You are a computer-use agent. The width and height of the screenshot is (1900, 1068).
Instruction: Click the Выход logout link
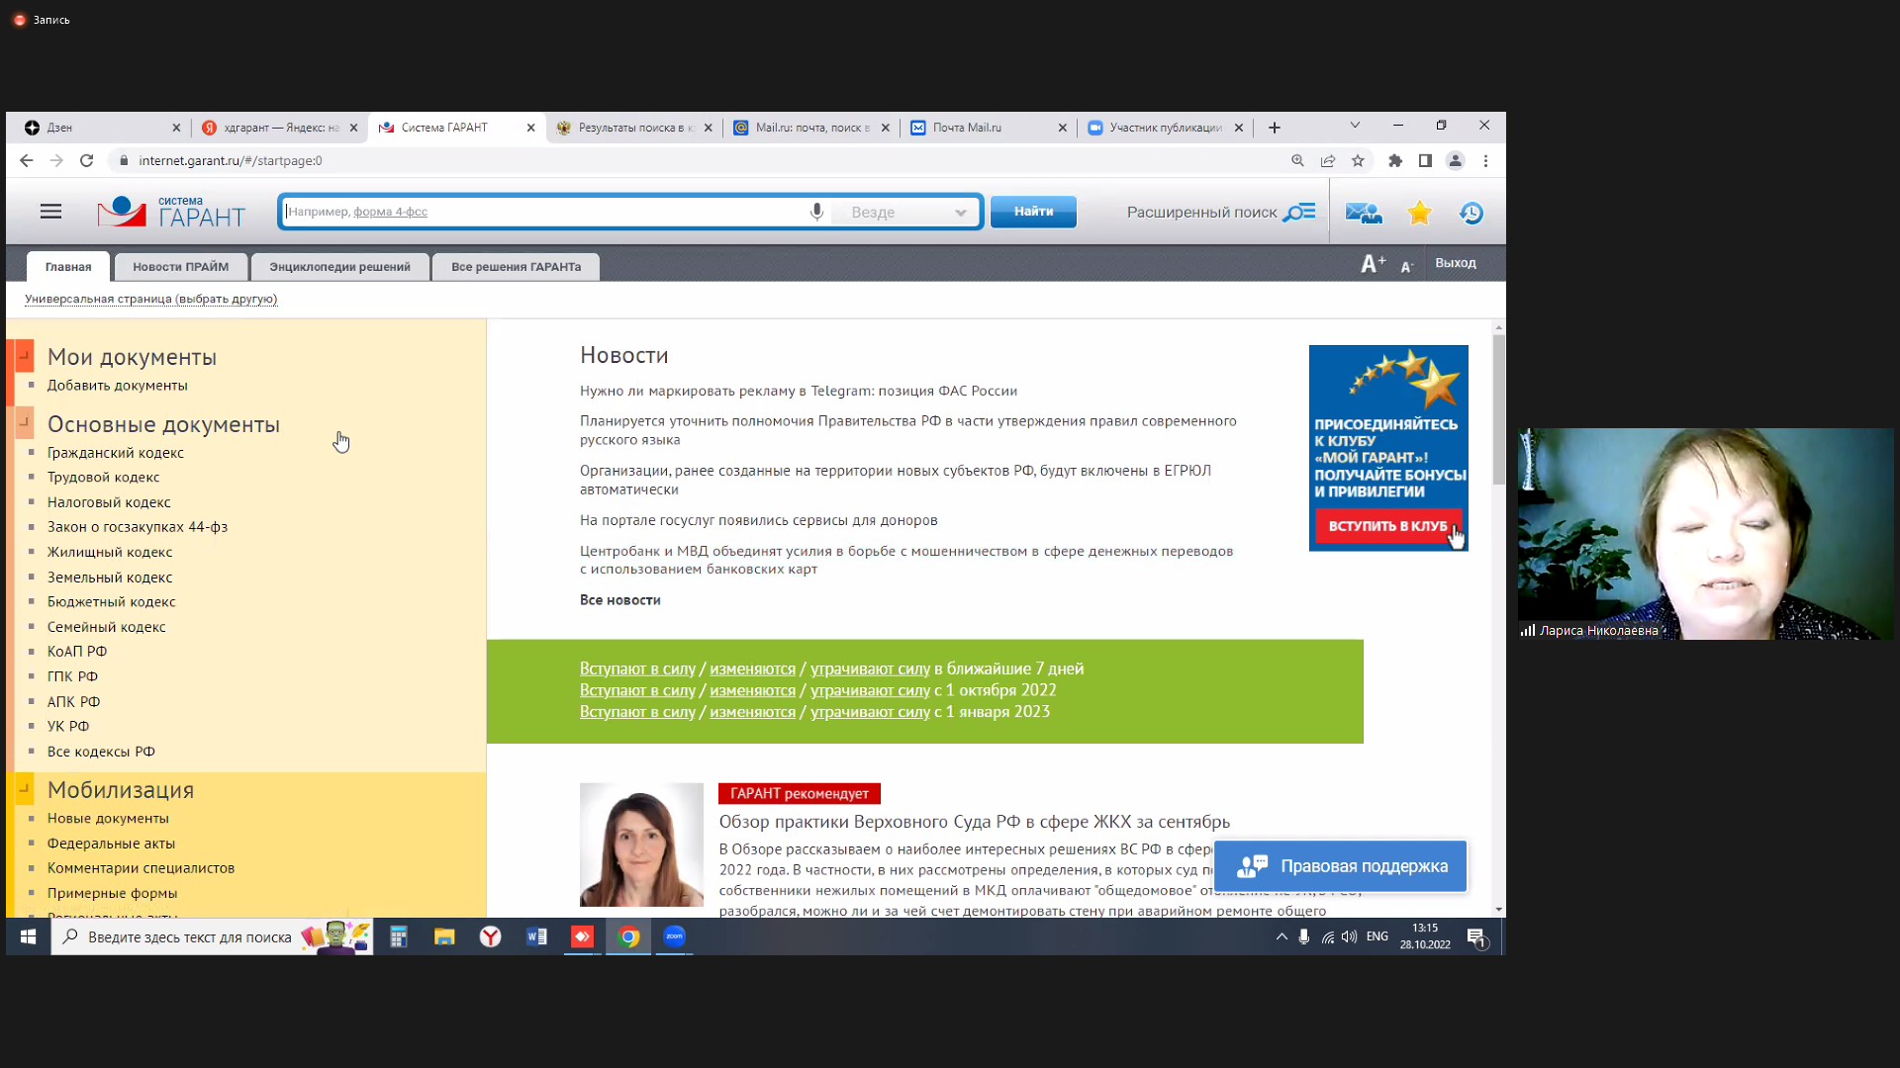tap(1455, 263)
